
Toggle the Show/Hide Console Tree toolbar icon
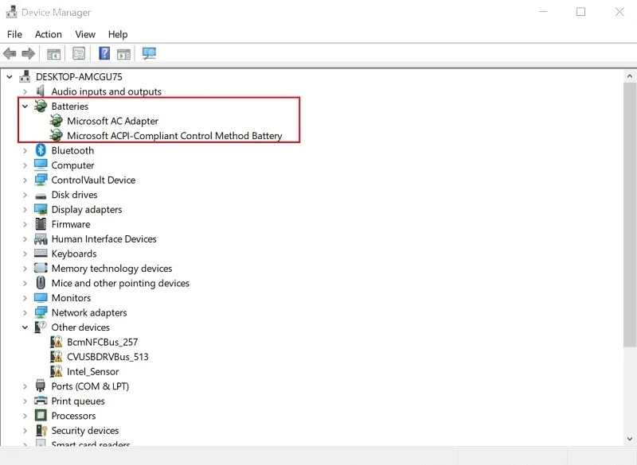tap(53, 54)
